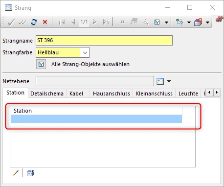224x187 pixels.
Task: Open the Netzebene form icon
Action: coord(160,81)
